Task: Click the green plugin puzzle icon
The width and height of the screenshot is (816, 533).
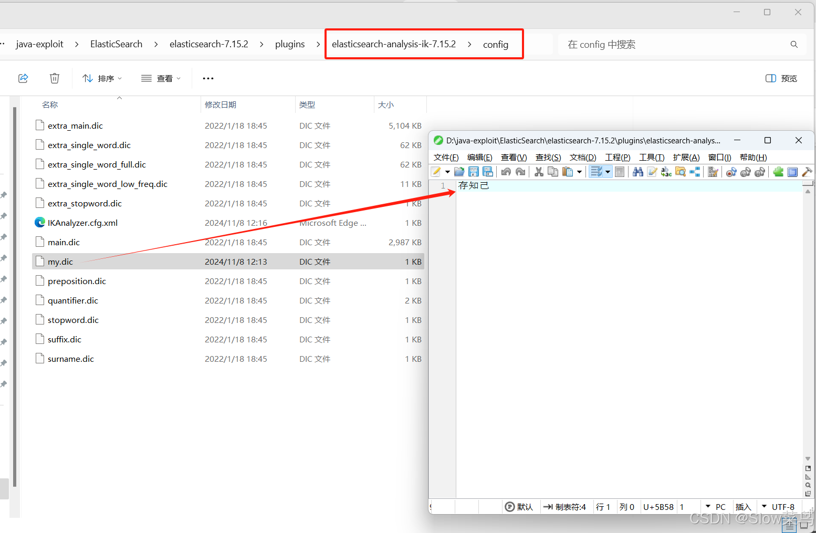Action: [x=778, y=172]
